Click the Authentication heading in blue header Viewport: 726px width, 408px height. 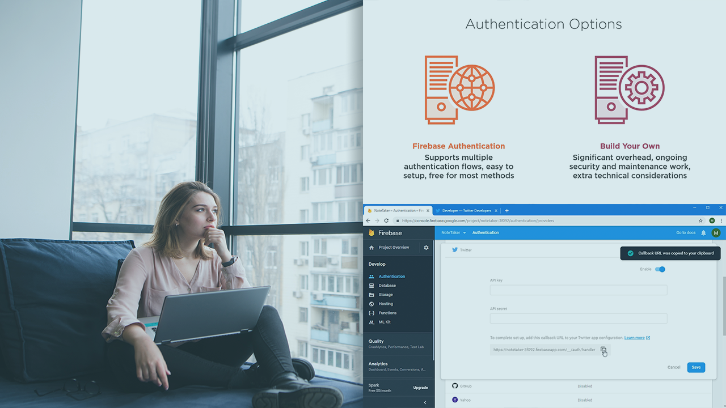(x=486, y=233)
